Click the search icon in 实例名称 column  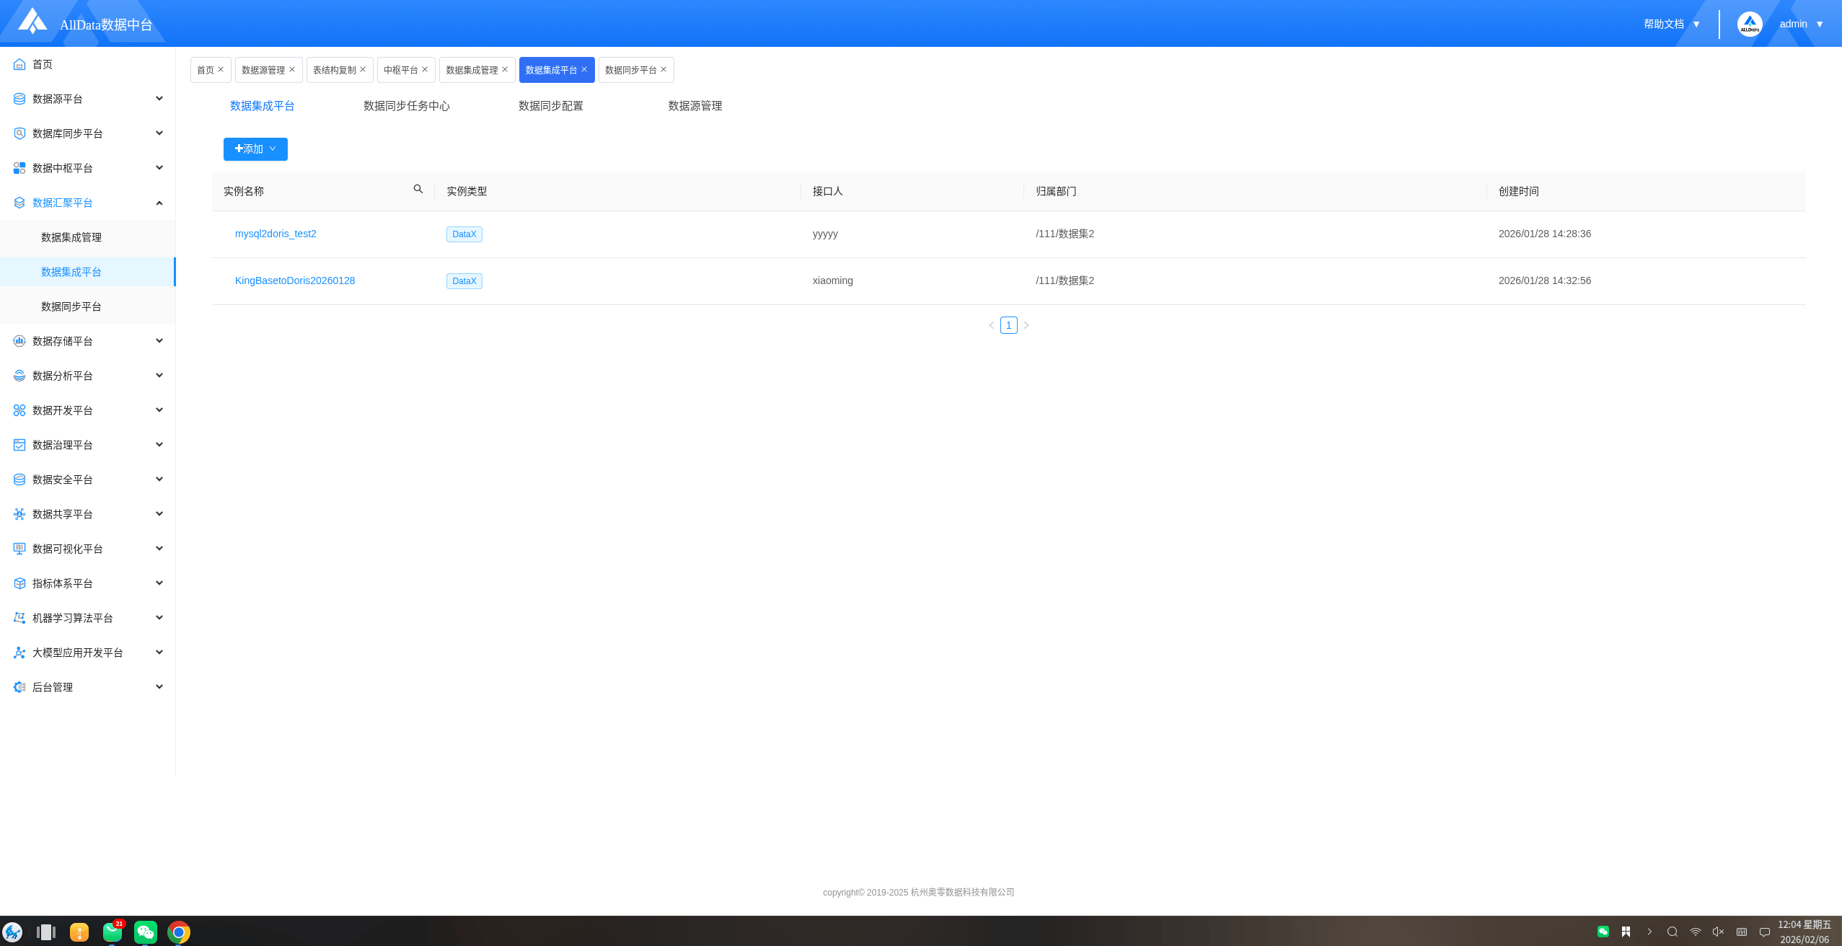pos(418,190)
